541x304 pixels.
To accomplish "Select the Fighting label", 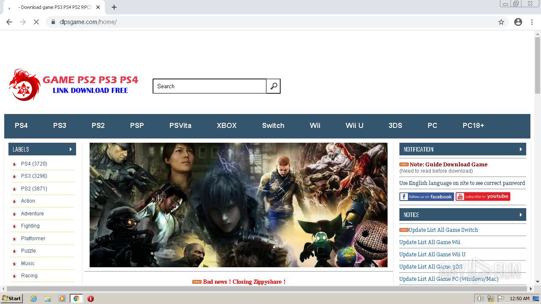I will coord(30,226).
